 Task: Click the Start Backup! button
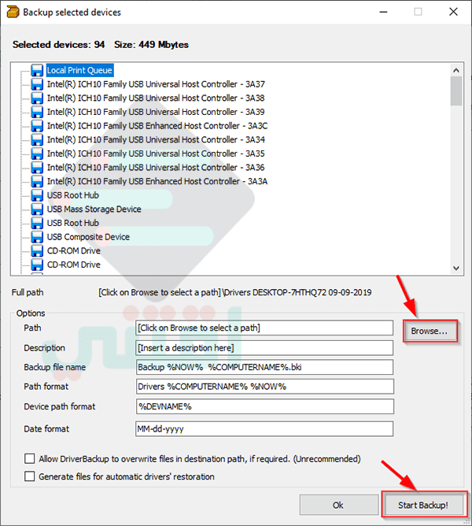click(423, 506)
